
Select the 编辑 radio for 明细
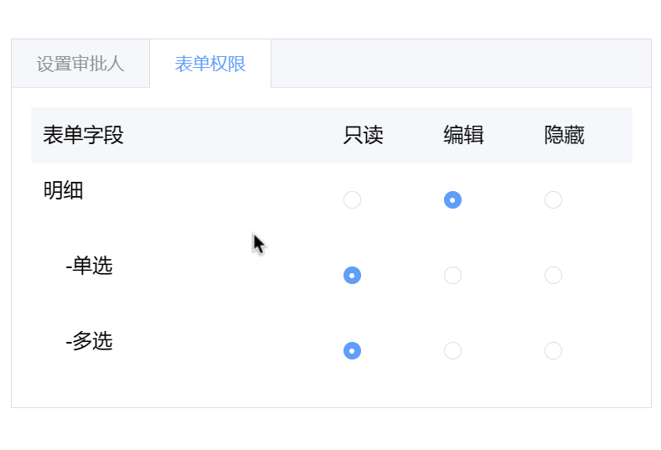pyautogui.click(x=452, y=200)
